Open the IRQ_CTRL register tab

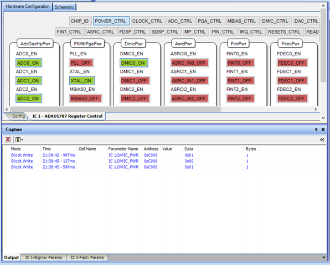[x=252, y=32]
